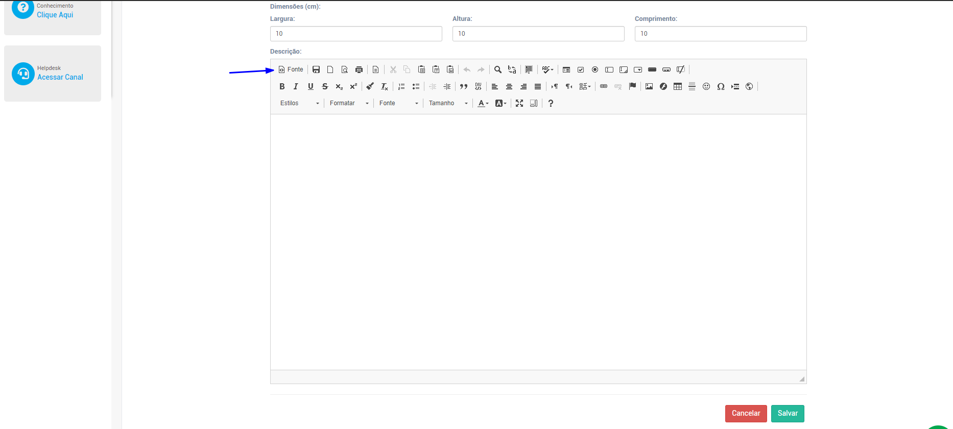Paste from Word icon

click(450, 69)
